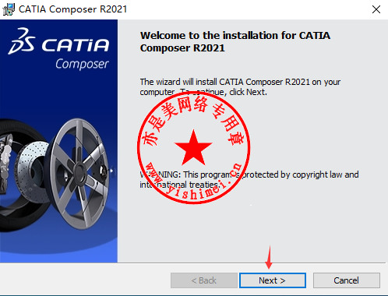Click the alloy wheel rim image

79,174
